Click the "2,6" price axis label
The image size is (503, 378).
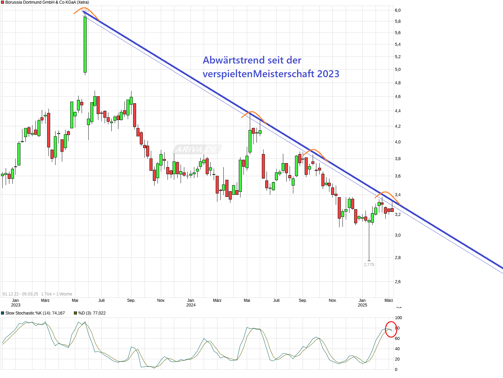coord(398,282)
